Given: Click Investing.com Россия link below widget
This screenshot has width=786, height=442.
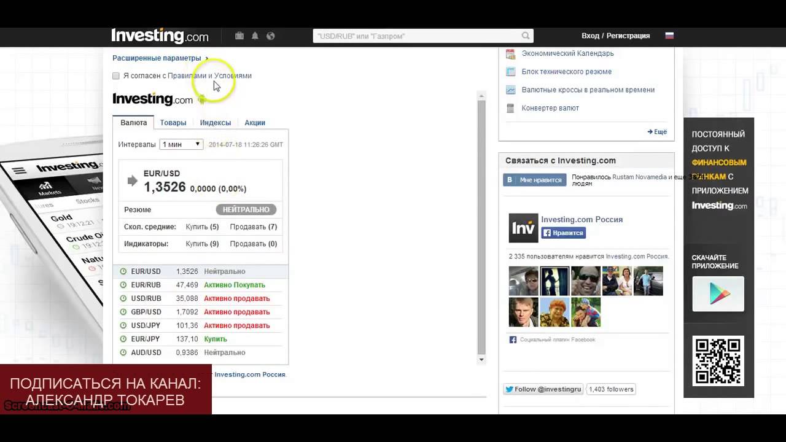Looking at the screenshot, I should pos(250,374).
